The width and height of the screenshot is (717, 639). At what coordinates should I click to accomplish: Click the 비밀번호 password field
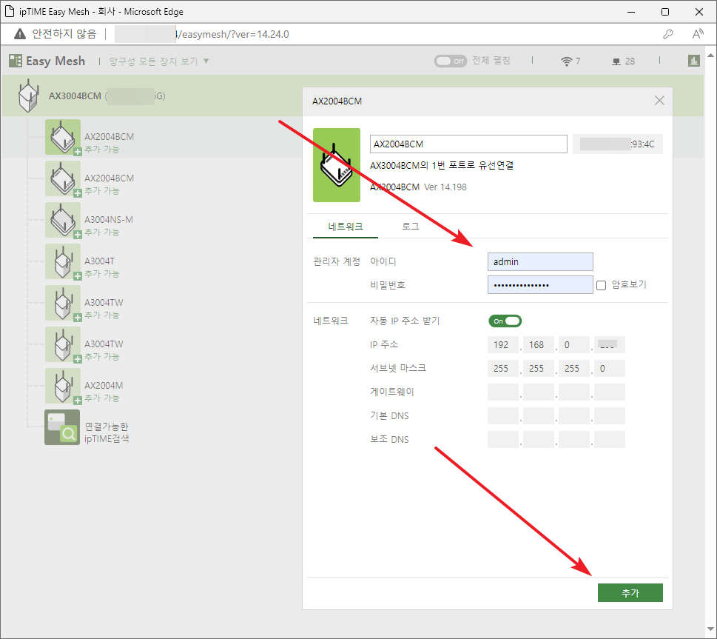[540, 285]
